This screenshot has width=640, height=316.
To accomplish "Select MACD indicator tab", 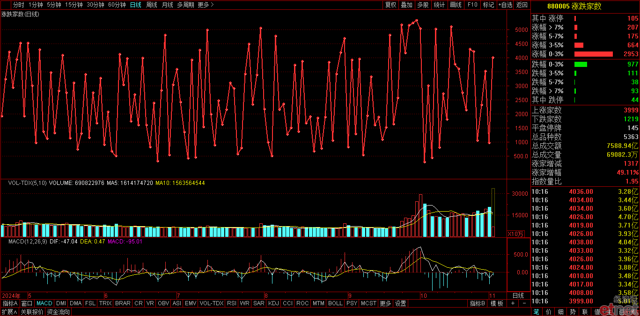I will click(x=44, y=303).
